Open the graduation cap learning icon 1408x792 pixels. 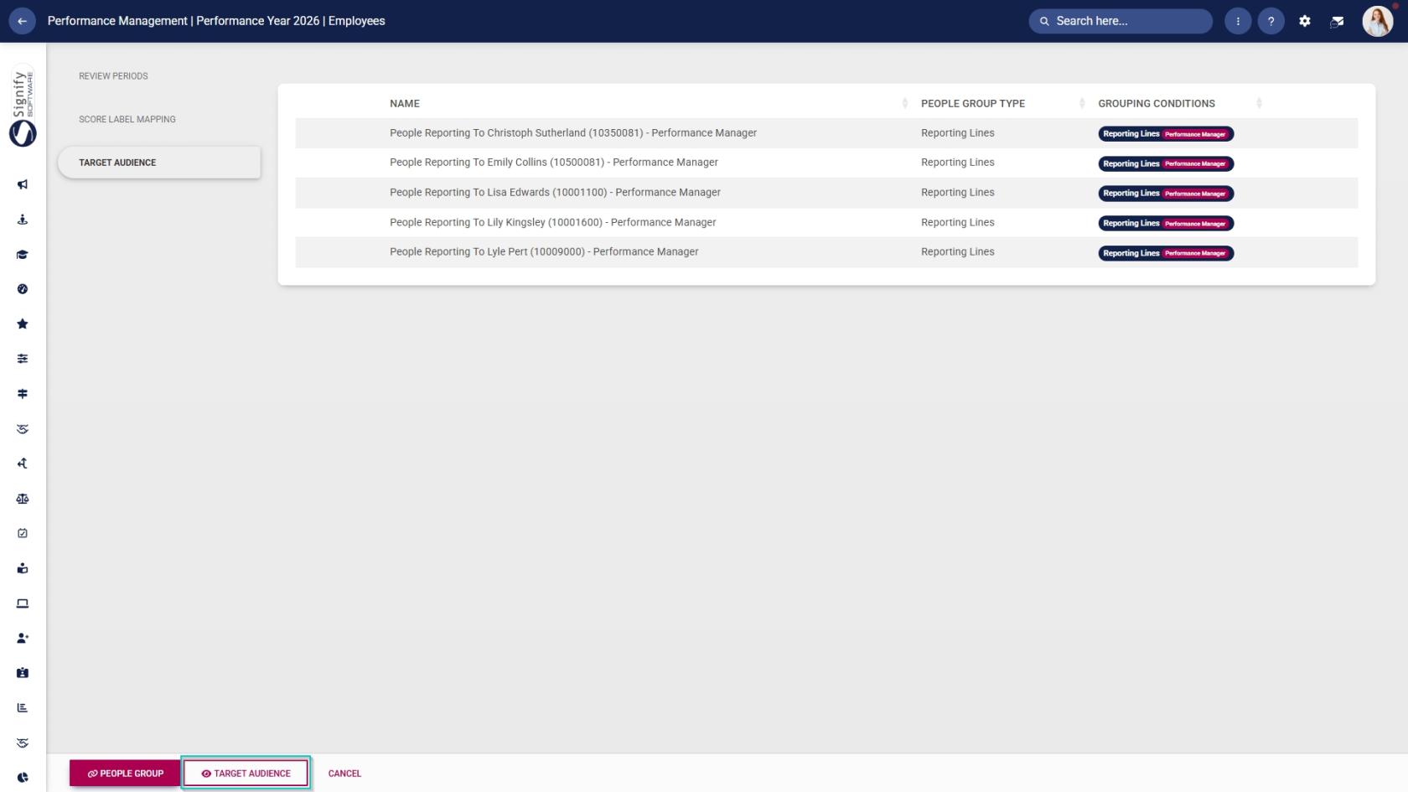click(23, 255)
